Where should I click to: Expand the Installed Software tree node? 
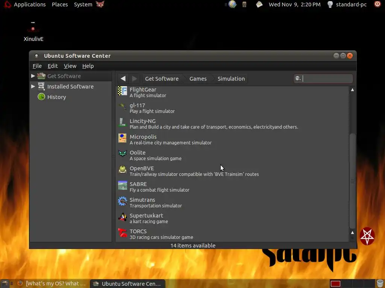[x=33, y=86]
